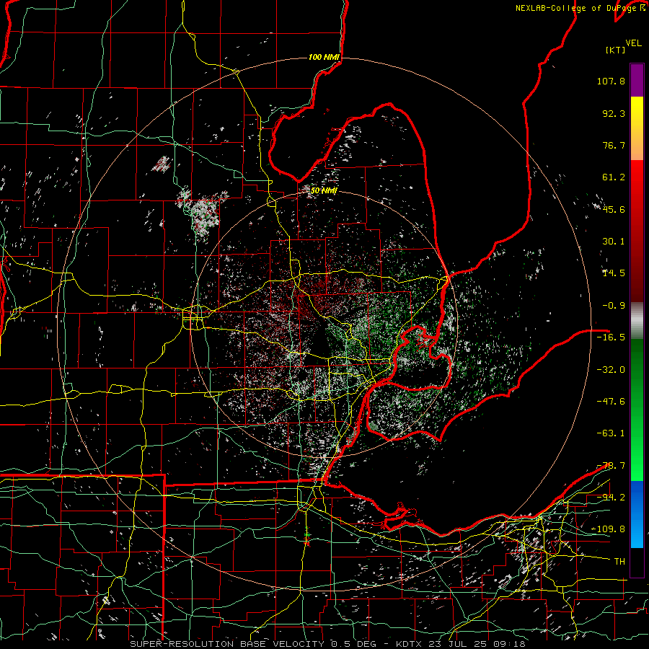Viewport: 649px width, 649px height.
Task: Click the -109.8 velocity scale value
Action: (609, 529)
